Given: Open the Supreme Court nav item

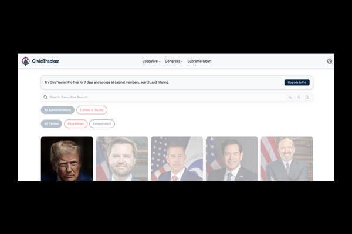Looking at the screenshot, I should tap(199, 61).
